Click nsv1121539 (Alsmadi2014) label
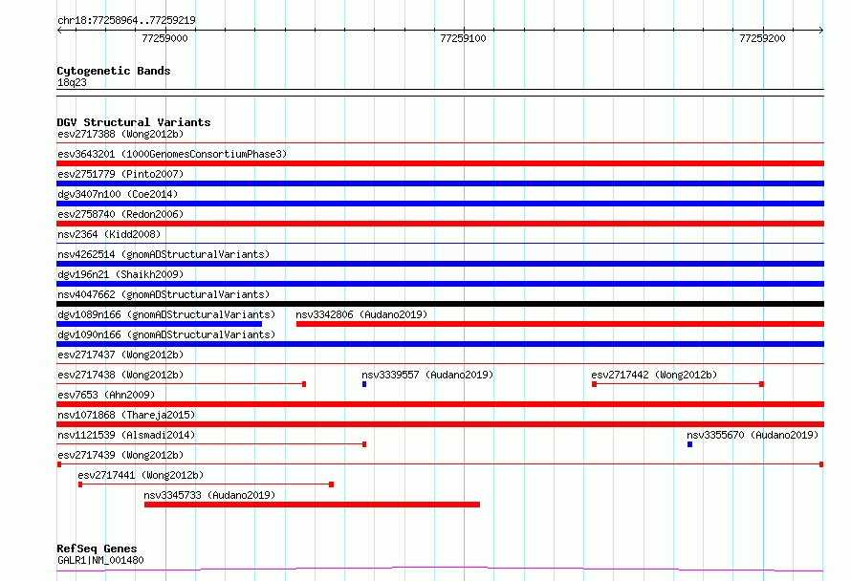This screenshot has height=581, width=851. click(126, 435)
